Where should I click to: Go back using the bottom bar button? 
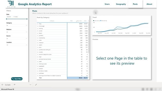pos(6,85)
